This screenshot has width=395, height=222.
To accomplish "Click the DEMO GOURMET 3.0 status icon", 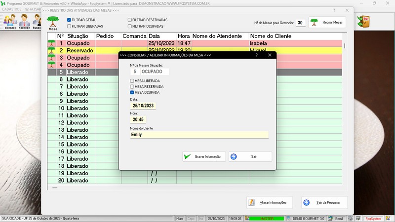I will pos(289,219).
